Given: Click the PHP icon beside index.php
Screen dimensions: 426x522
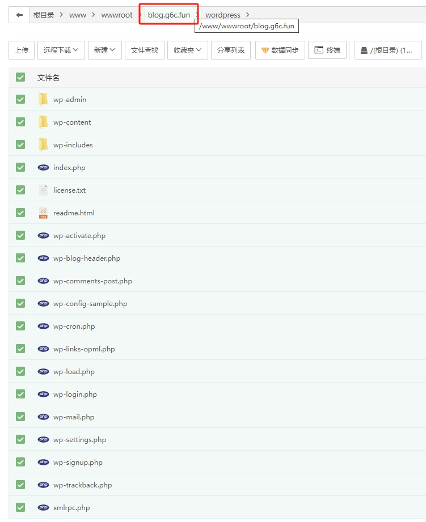Looking at the screenshot, I should [43, 168].
